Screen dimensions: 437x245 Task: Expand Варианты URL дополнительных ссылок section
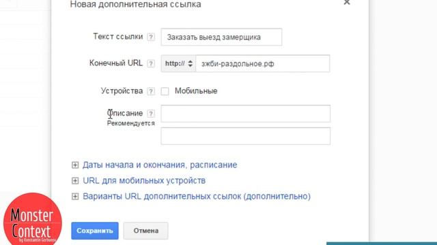coord(197,197)
